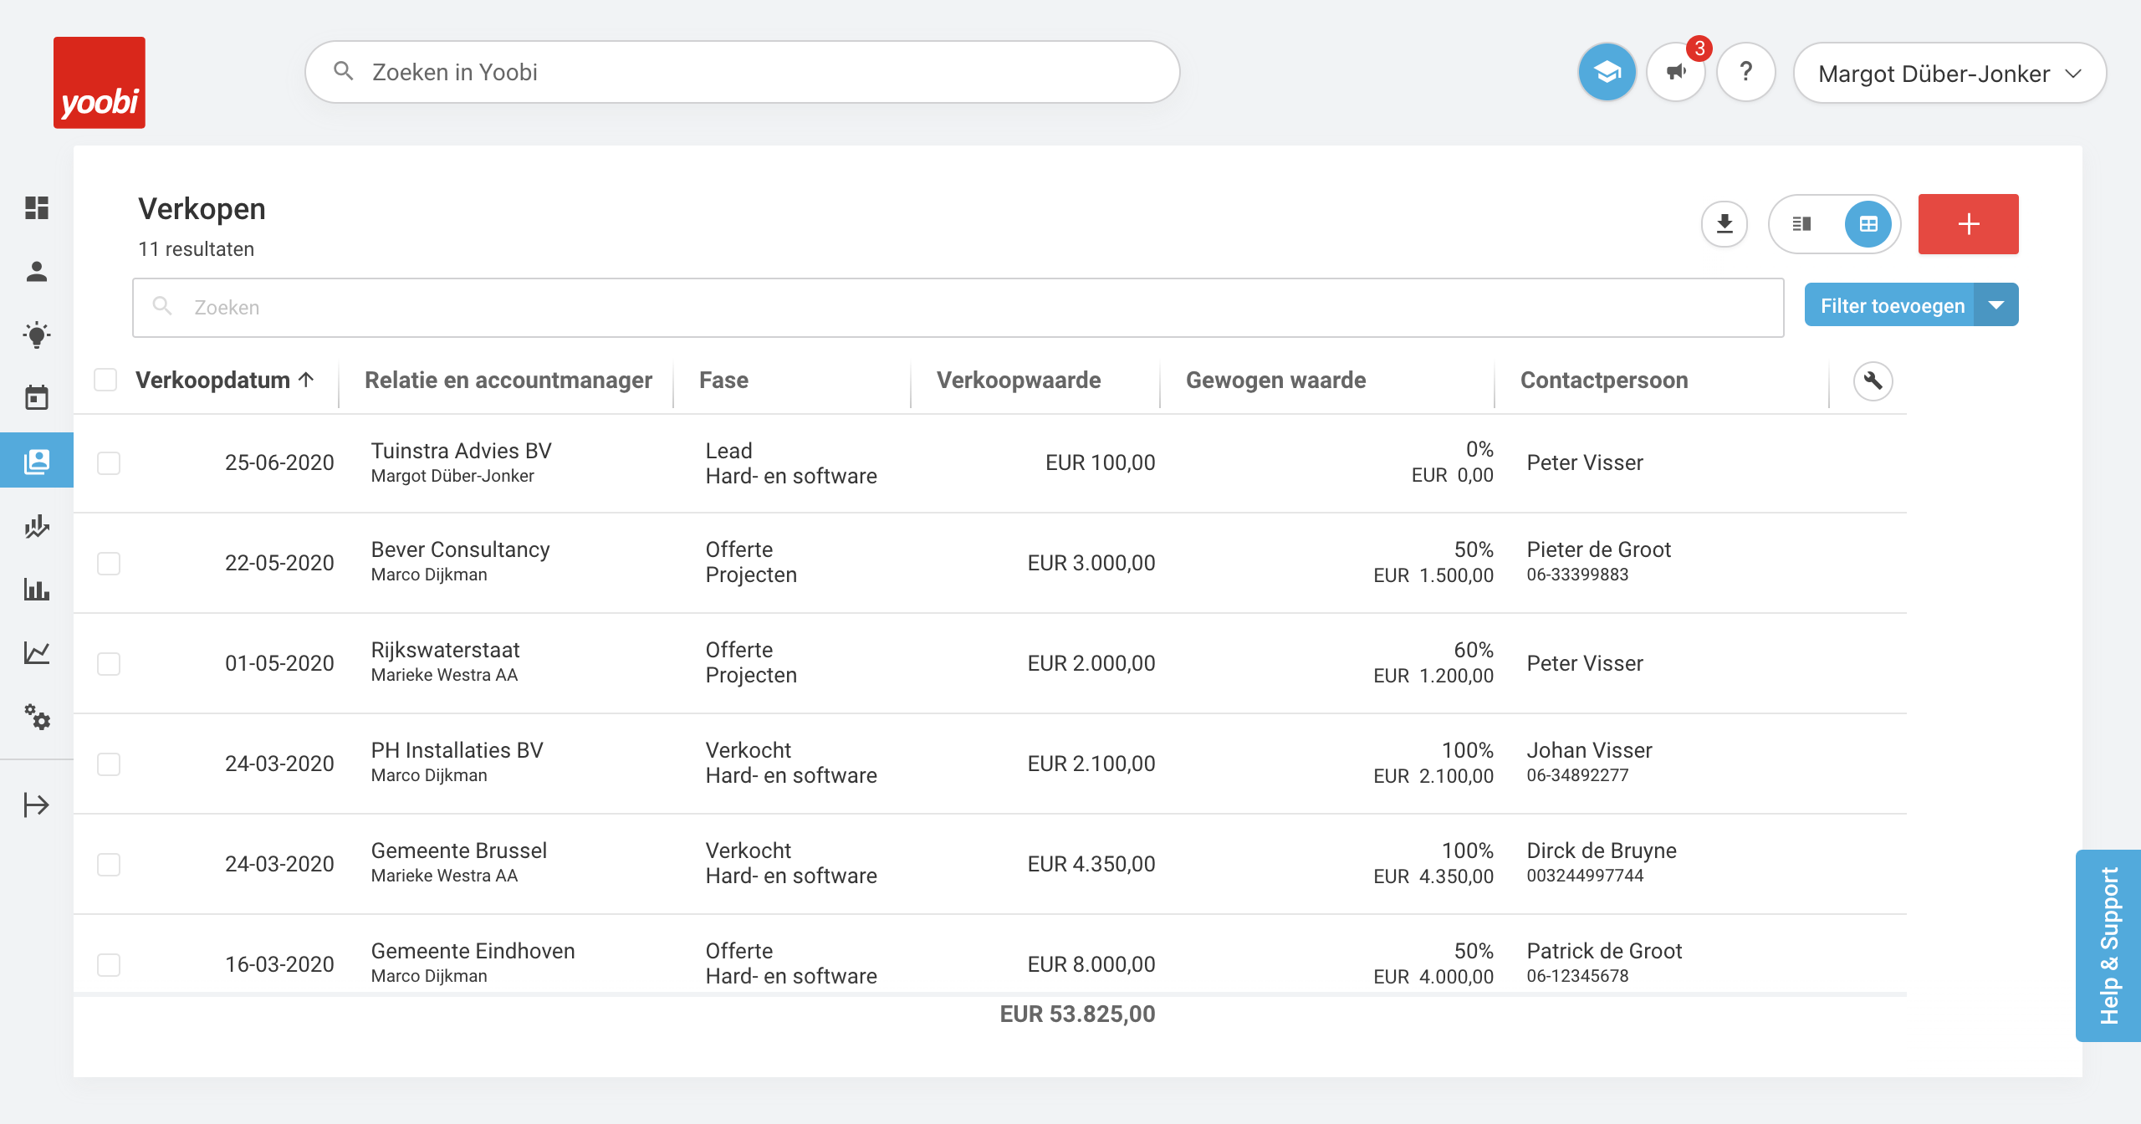Open Margot Düber-Jonker user menu
The height and width of the screenshot is (1124, 2141).
click(x=1949, y=74)
